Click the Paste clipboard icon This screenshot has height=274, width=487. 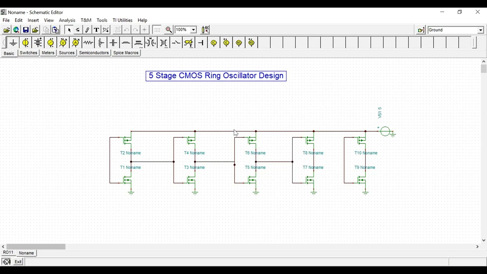click(56, 30)
